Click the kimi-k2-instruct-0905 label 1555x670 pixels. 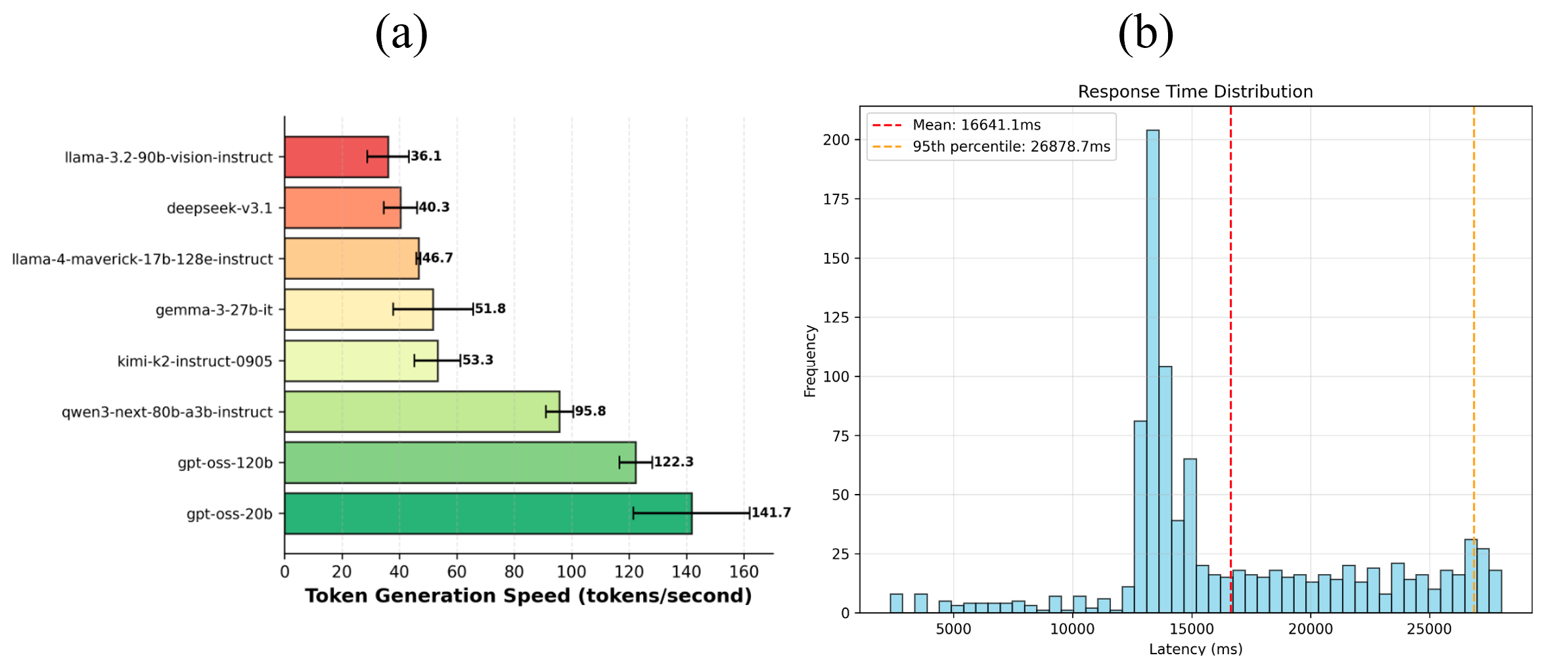194,361
